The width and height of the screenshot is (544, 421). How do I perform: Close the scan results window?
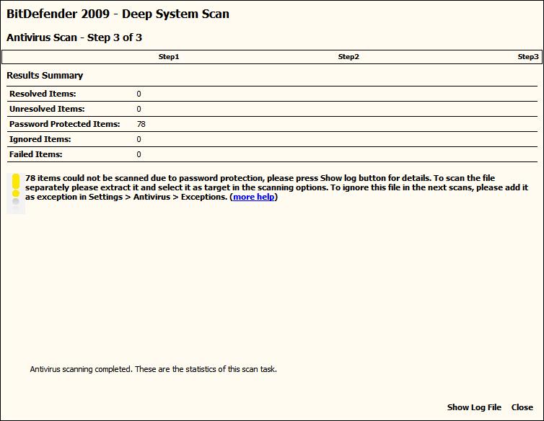point(522,407)
